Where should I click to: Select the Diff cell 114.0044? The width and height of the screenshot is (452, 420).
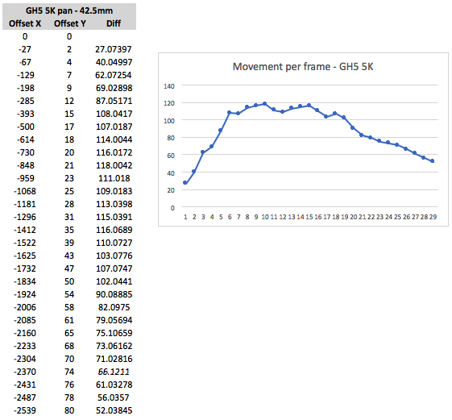pyautogui.click(x=114, y=139)
